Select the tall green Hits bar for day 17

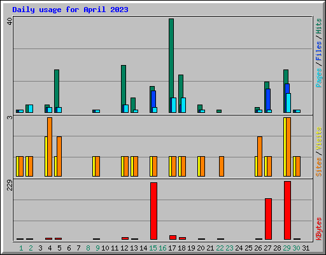(171, 66)
